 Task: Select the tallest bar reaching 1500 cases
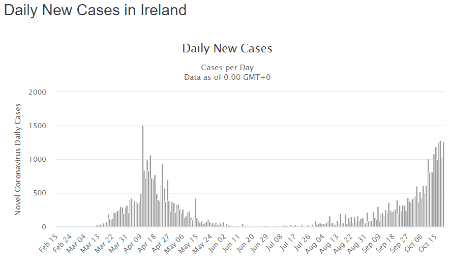click(142, 178)
